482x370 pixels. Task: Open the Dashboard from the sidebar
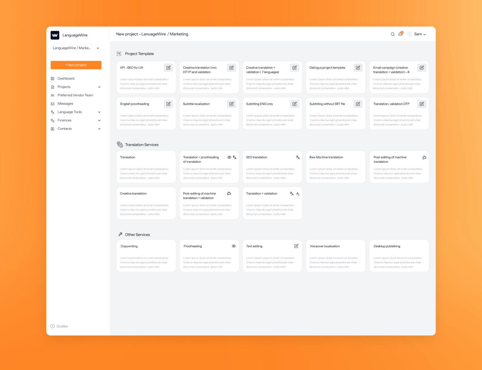(66, 78)
